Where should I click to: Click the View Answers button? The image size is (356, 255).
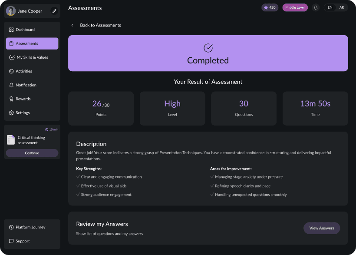coord(321,228)
